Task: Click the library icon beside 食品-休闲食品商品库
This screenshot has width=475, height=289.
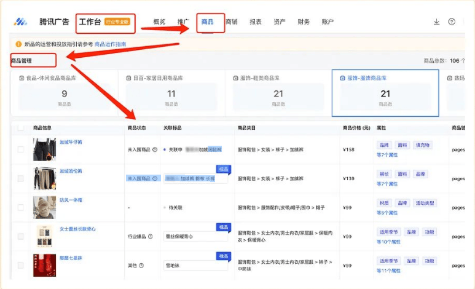Action: (22, 78)
